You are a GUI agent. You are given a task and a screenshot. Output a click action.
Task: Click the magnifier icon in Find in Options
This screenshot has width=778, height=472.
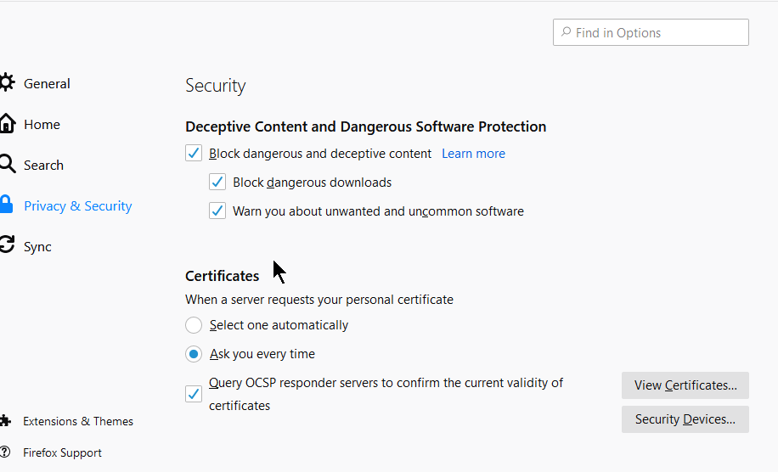[566, 32]
